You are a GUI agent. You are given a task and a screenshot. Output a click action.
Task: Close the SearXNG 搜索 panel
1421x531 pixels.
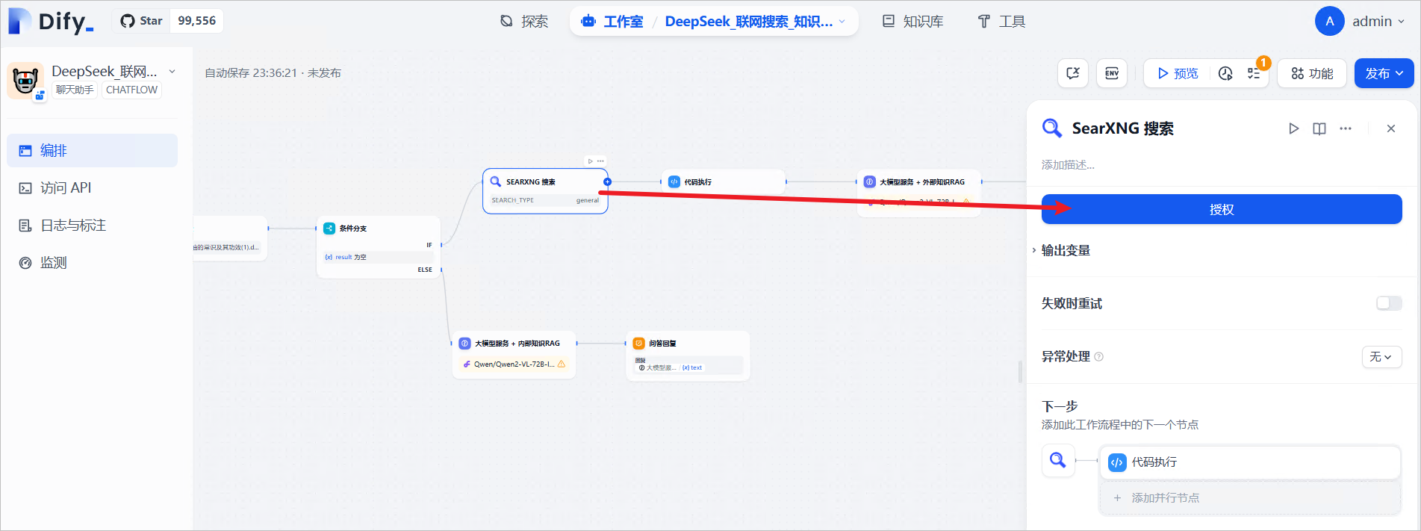pos(1391,128)
